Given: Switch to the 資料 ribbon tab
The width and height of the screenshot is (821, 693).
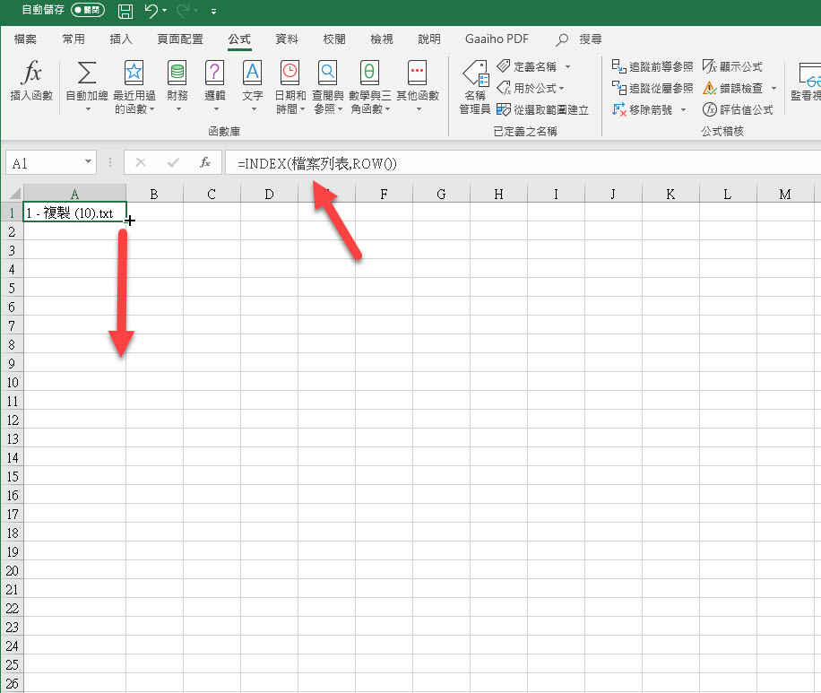Looking at the screenshot, I should (287, 39).
